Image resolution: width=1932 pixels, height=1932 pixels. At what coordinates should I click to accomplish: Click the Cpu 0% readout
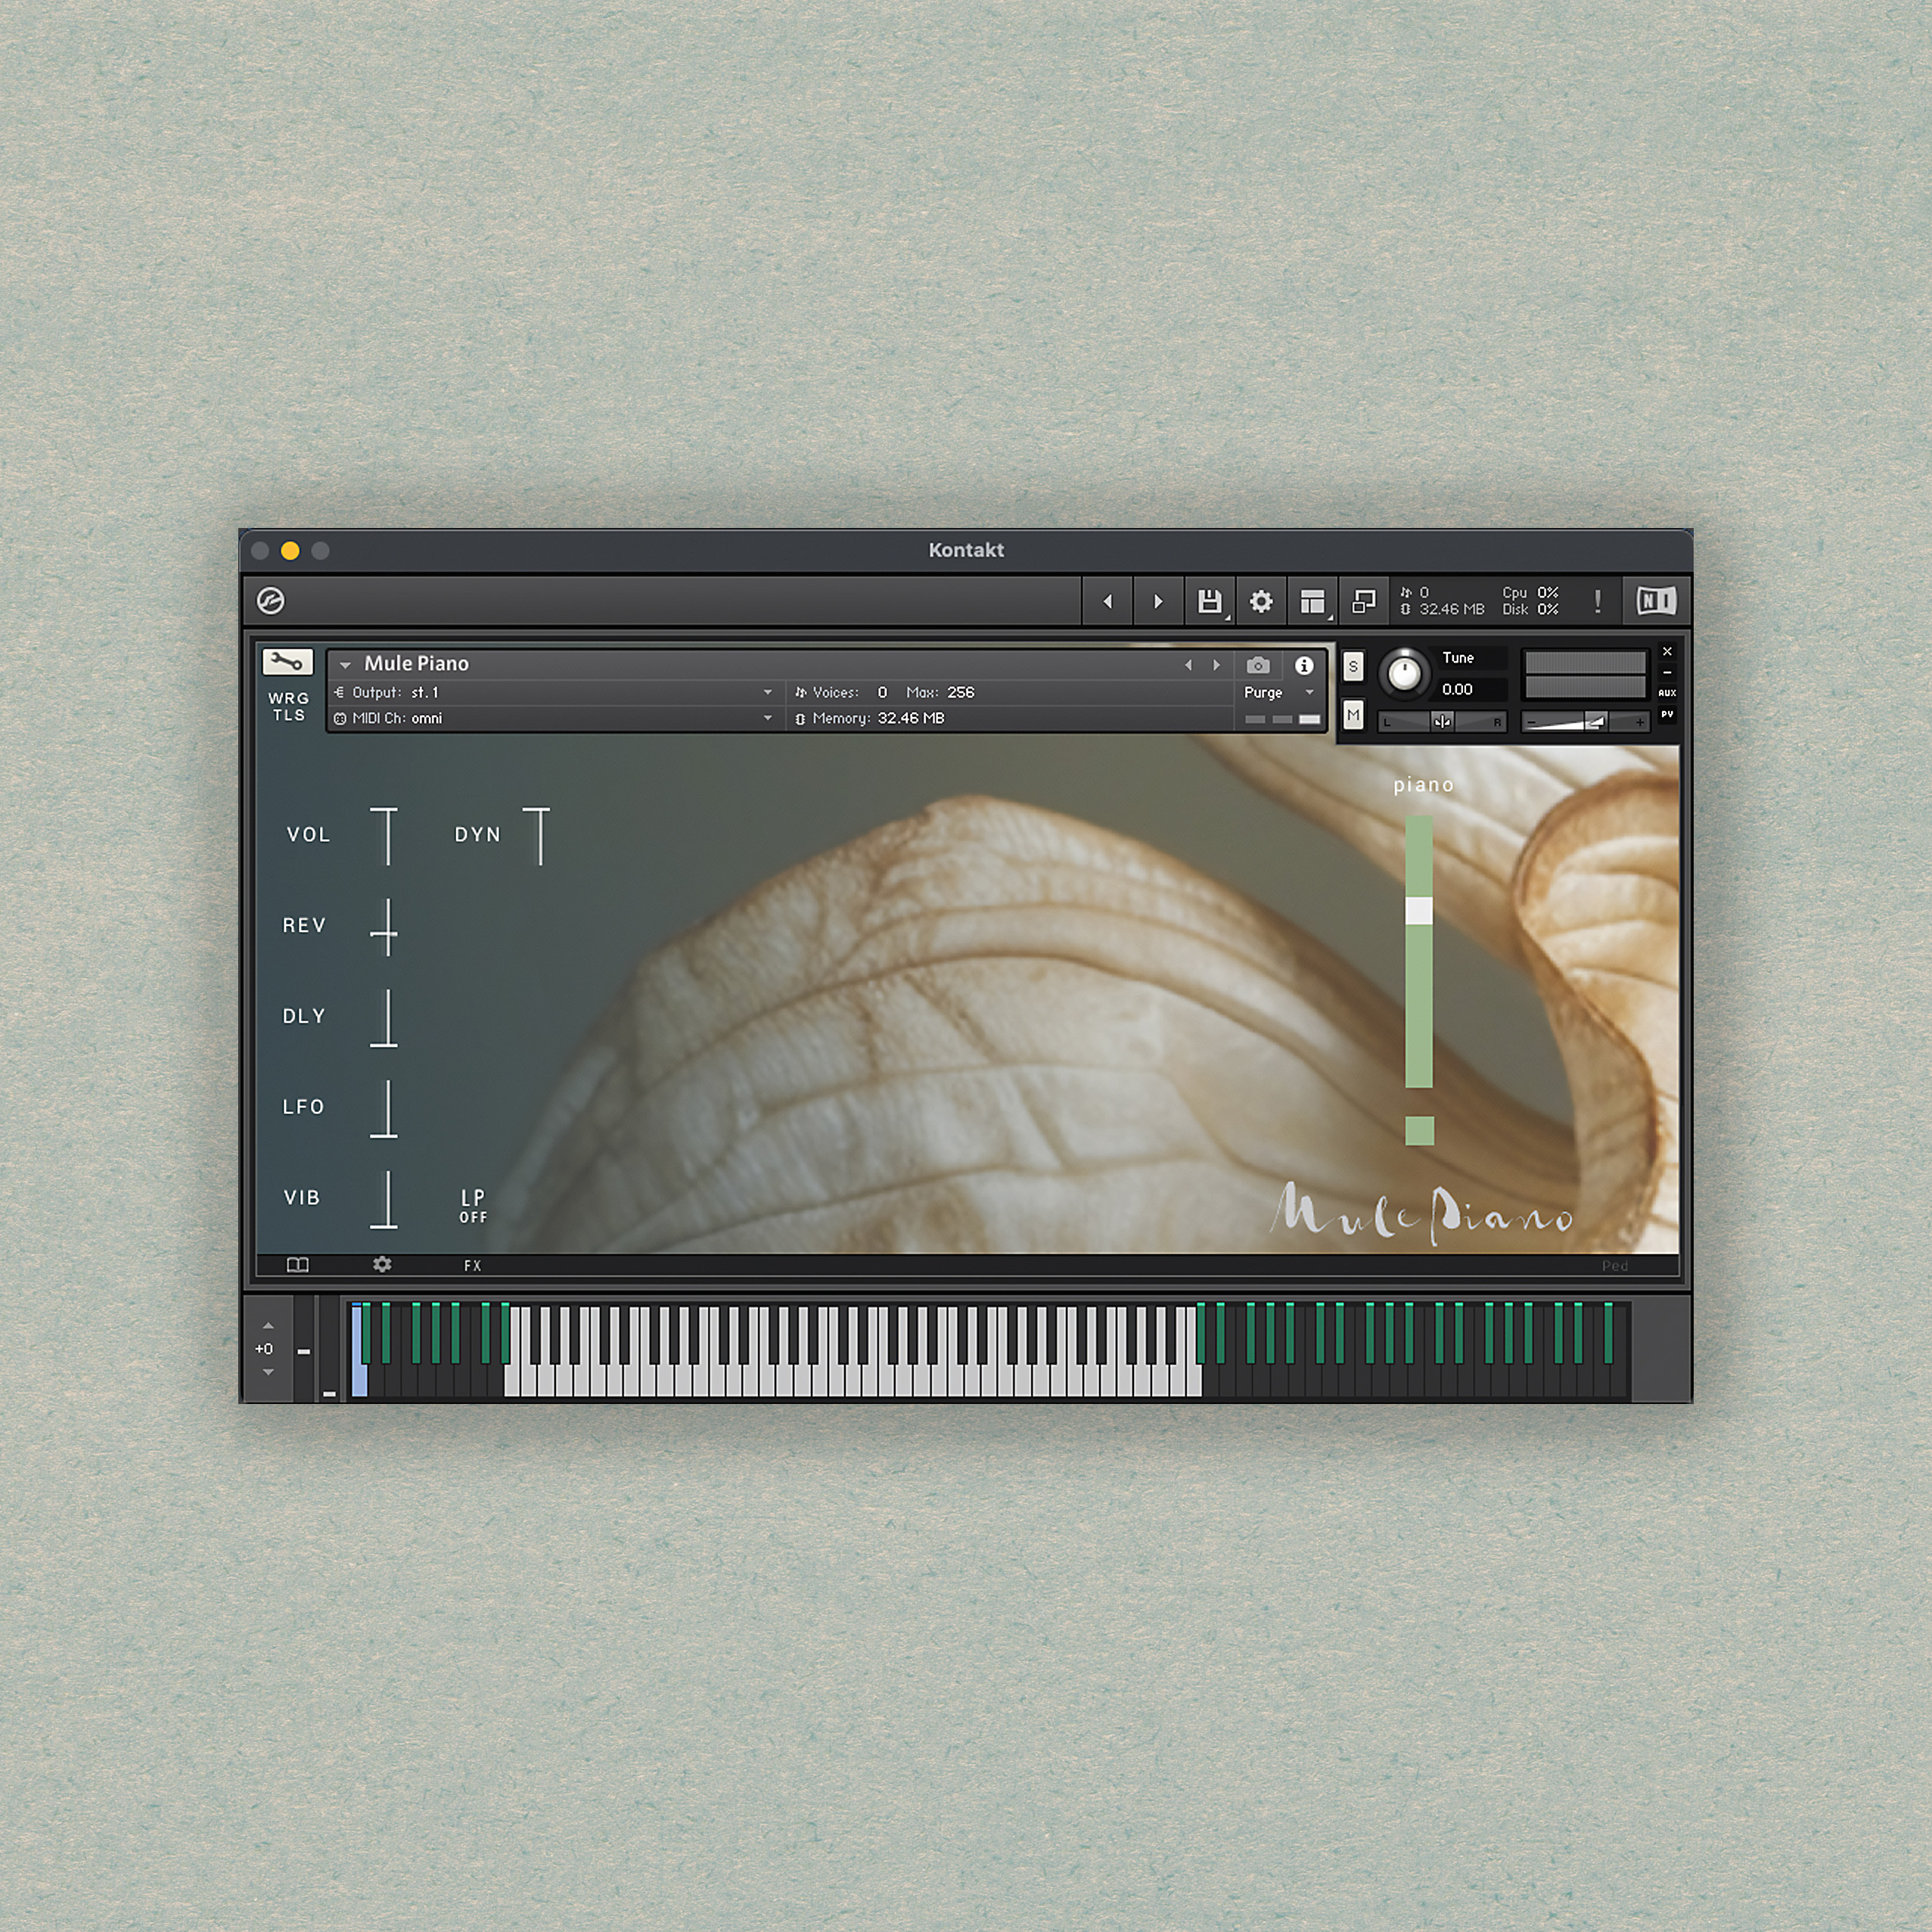point(1530,593)
